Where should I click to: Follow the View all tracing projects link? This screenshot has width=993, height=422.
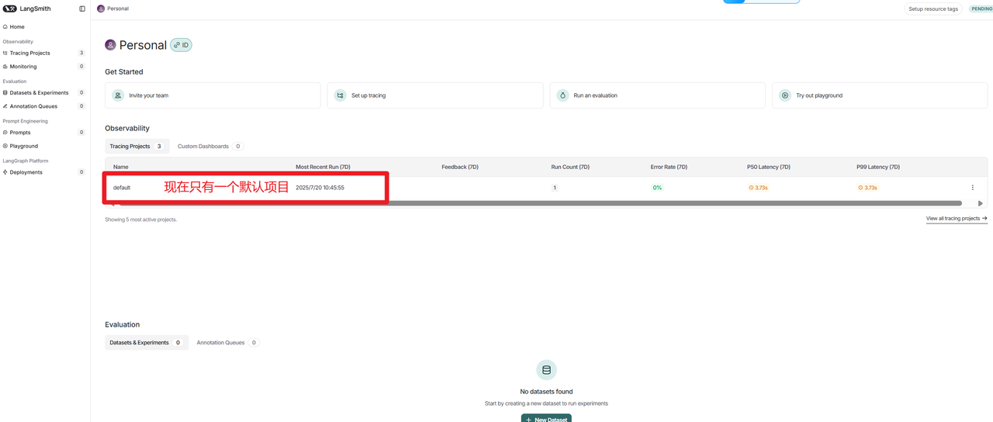point(957,219)
